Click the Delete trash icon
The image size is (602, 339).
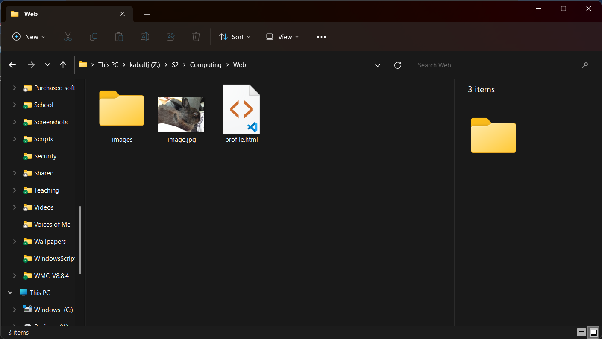196,37
